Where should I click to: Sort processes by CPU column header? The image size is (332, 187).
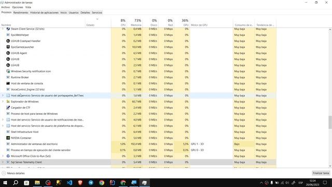[119, 22]
